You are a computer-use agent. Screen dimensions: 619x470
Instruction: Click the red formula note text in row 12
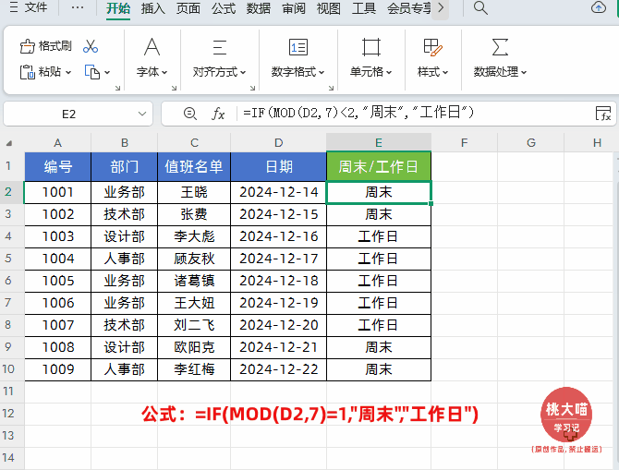(309, 415)
